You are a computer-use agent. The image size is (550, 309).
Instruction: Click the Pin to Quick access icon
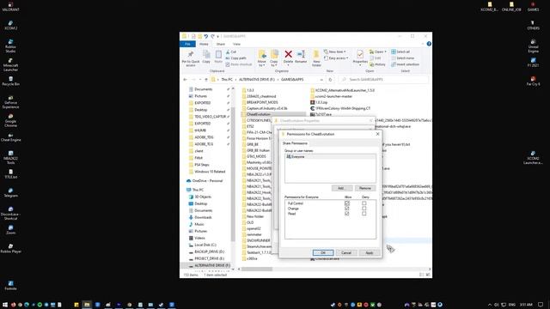(x=191, y=54)
